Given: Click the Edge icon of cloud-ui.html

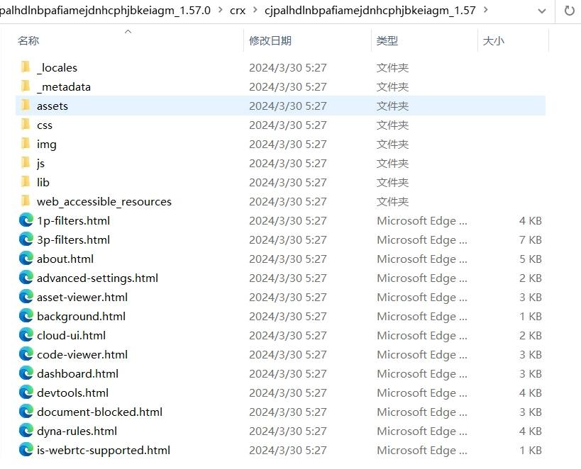Looking at the screenshot, I should pos(26,335).
